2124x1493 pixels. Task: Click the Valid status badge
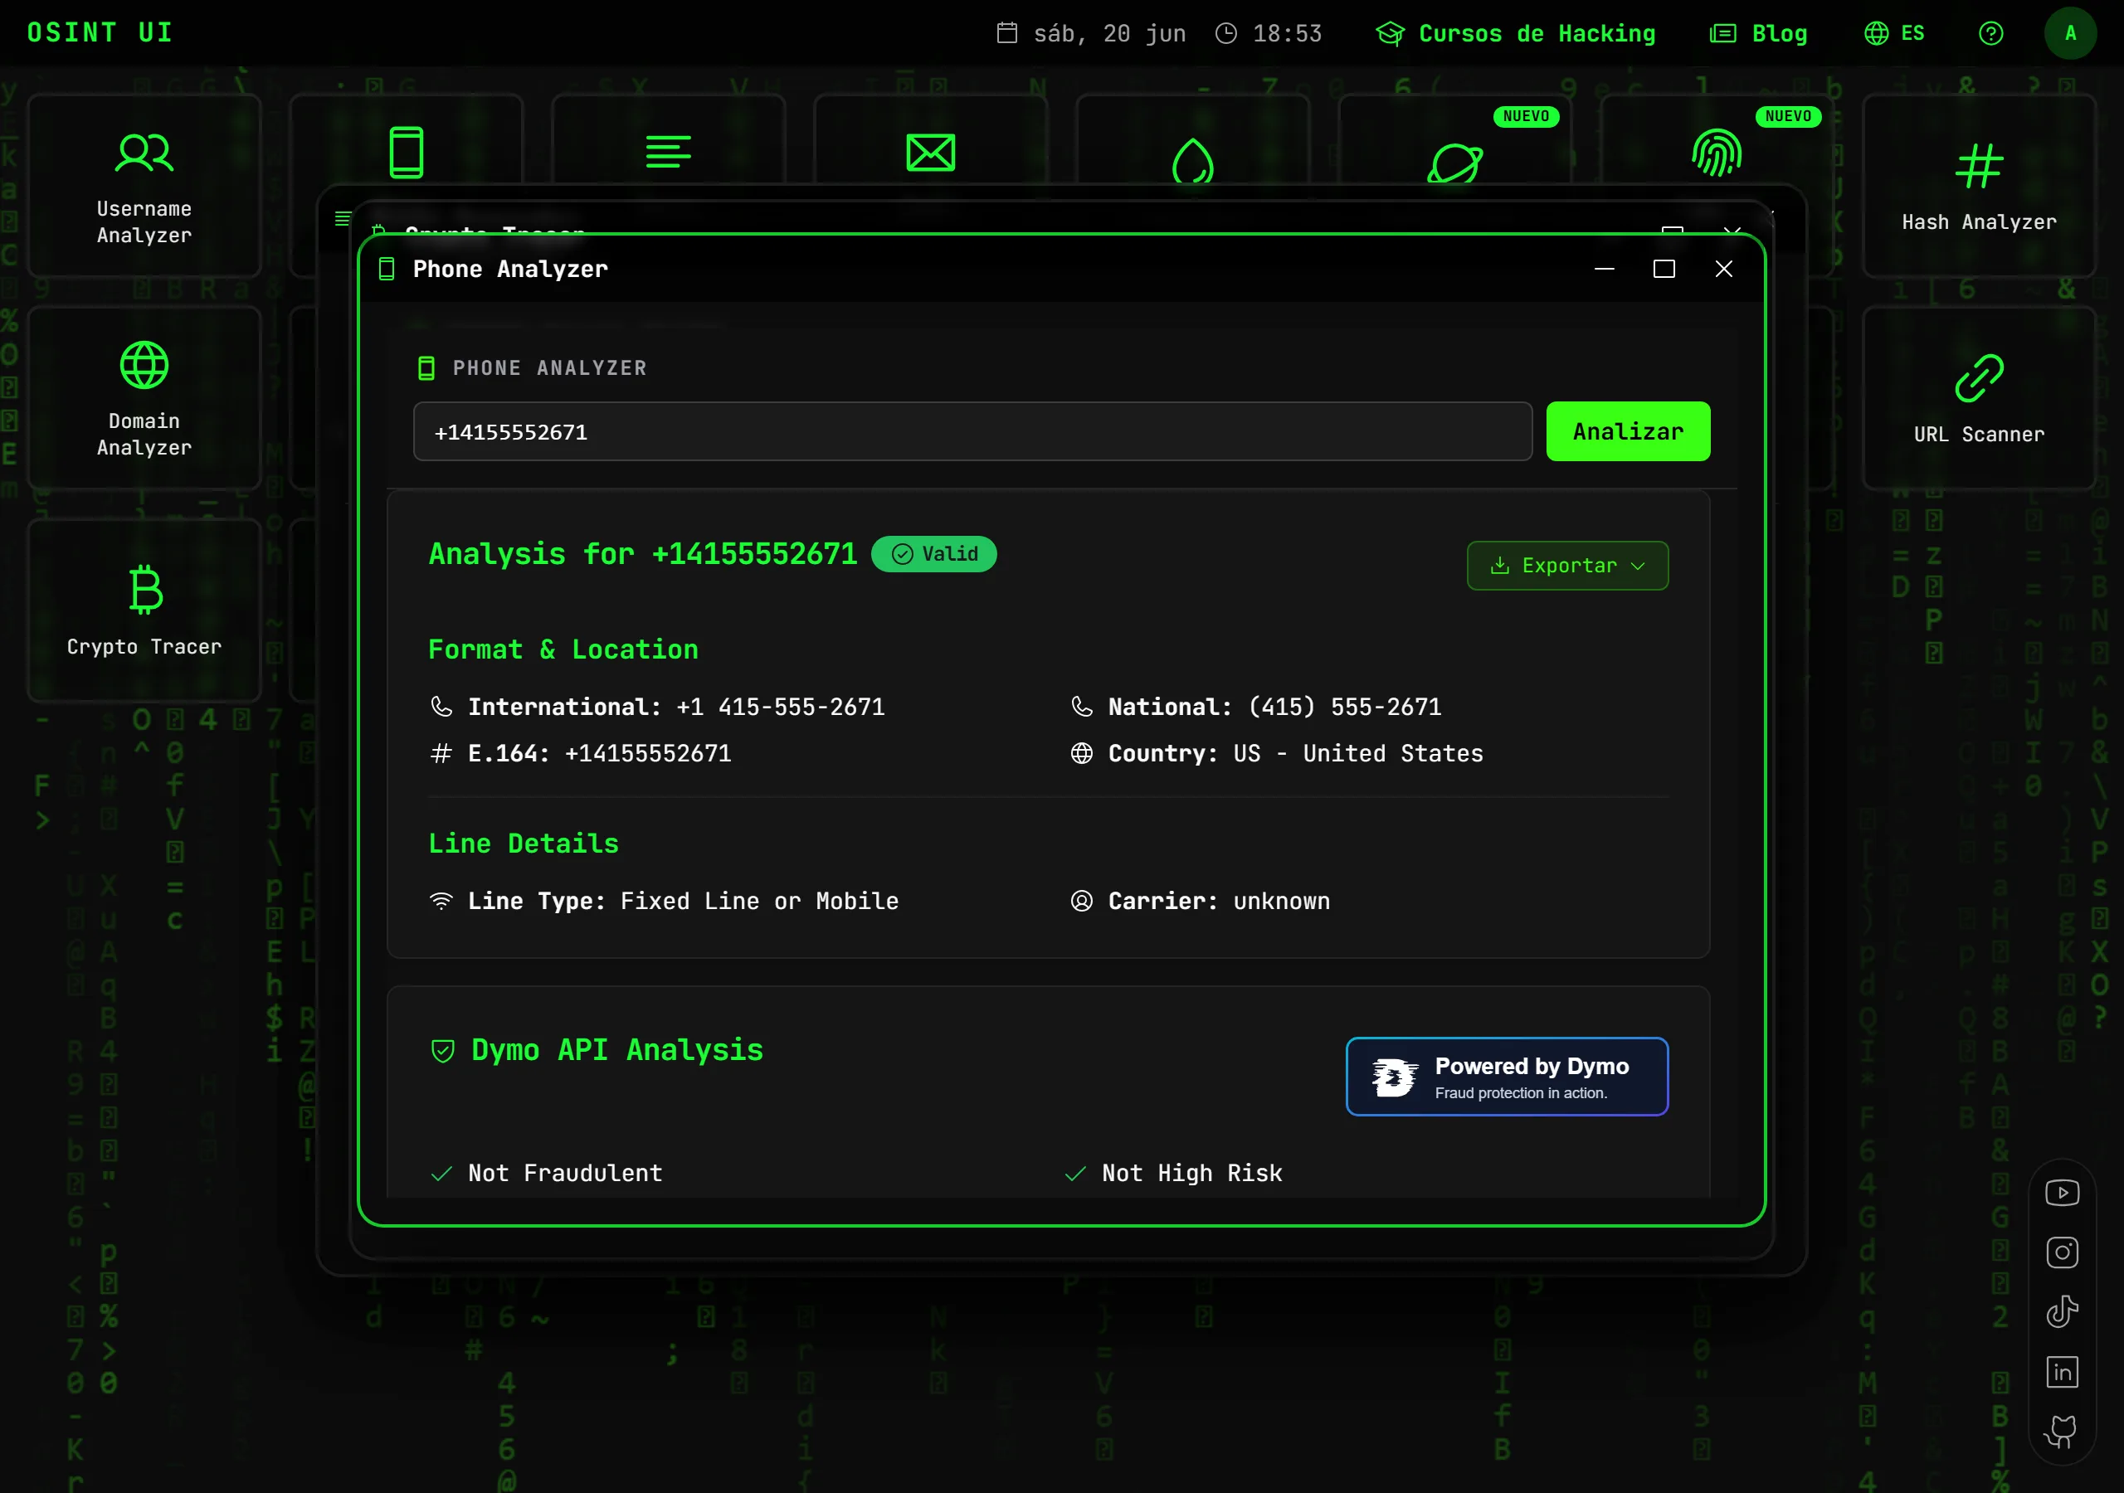tap(934, 554)
